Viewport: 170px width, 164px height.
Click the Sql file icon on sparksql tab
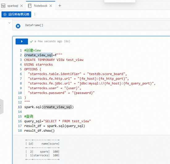tap(3, 6)
